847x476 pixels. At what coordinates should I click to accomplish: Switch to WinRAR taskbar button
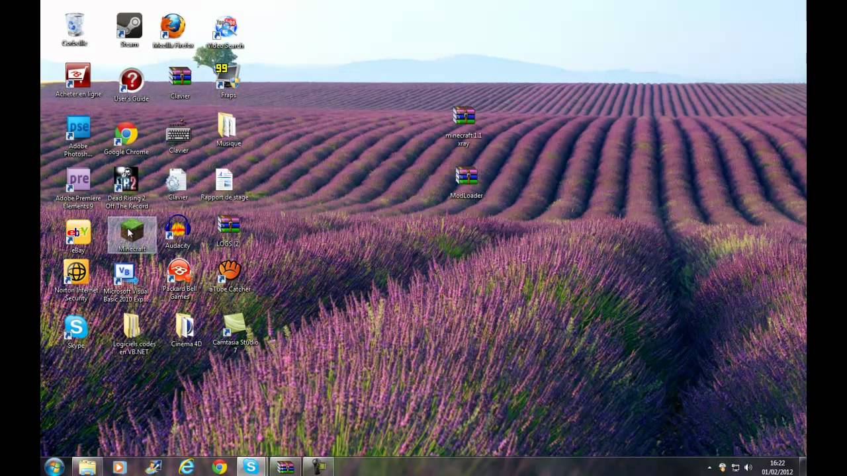286,467
